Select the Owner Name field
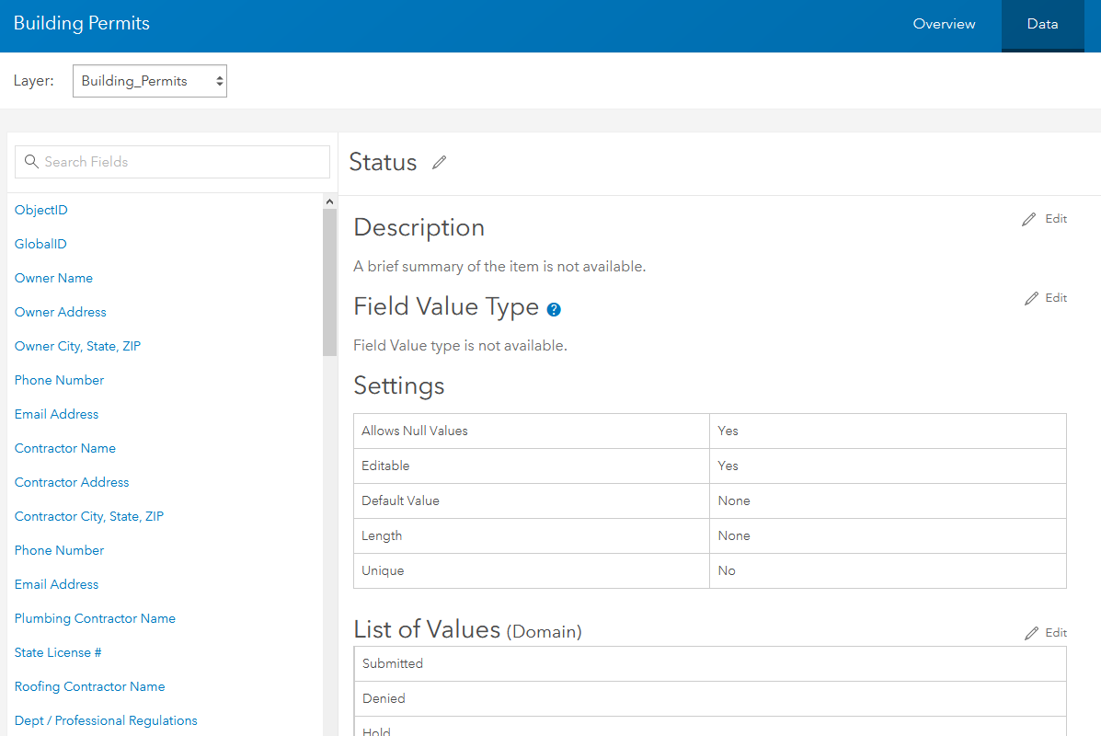Image resolution: width=1101 pixels, height=736 pixels. [x=53, y=278]
